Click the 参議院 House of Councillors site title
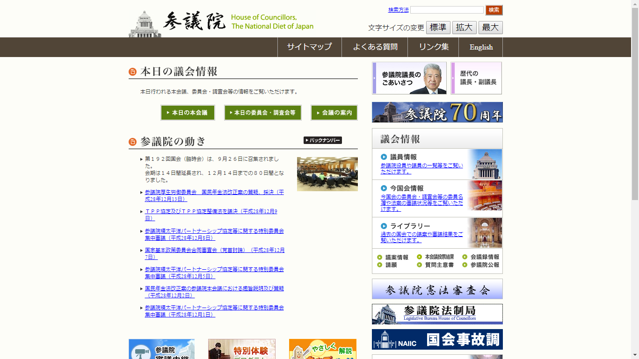 click(238, 22)
